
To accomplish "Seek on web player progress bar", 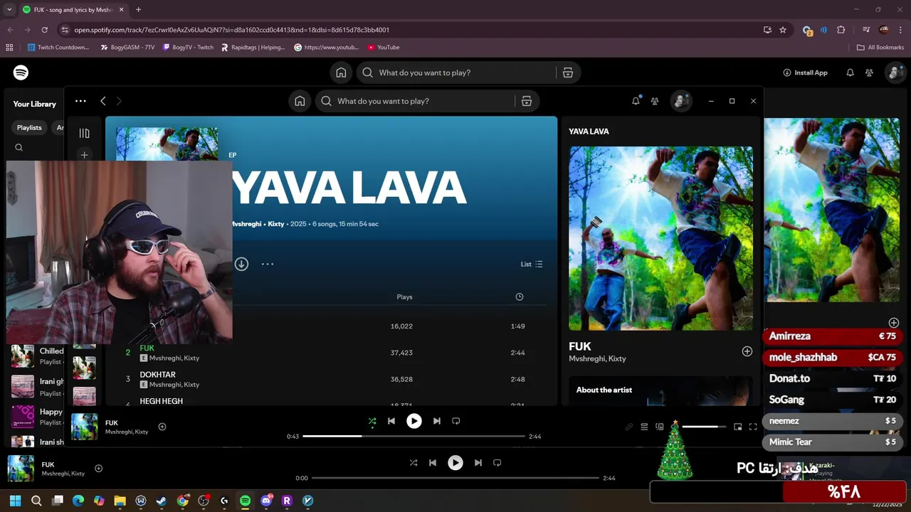I will [455, 478].
